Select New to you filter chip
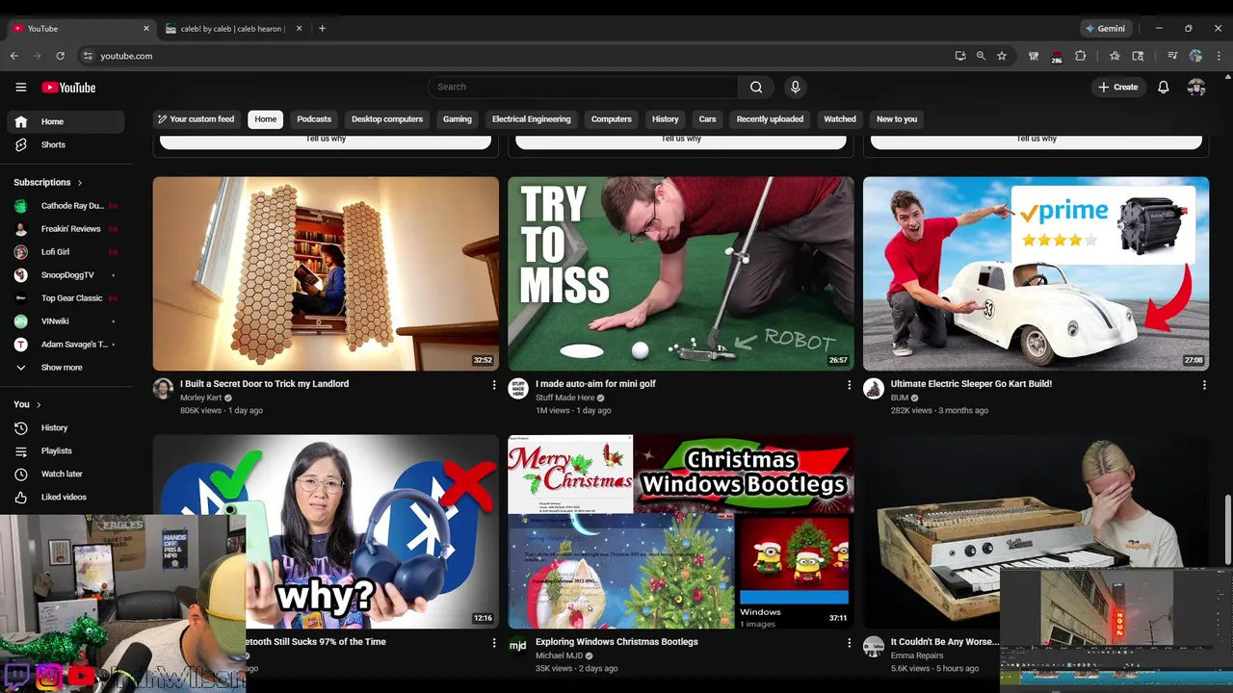This screenshot has height=693, width=1233. pyautogui.click(x=897, y=119)
